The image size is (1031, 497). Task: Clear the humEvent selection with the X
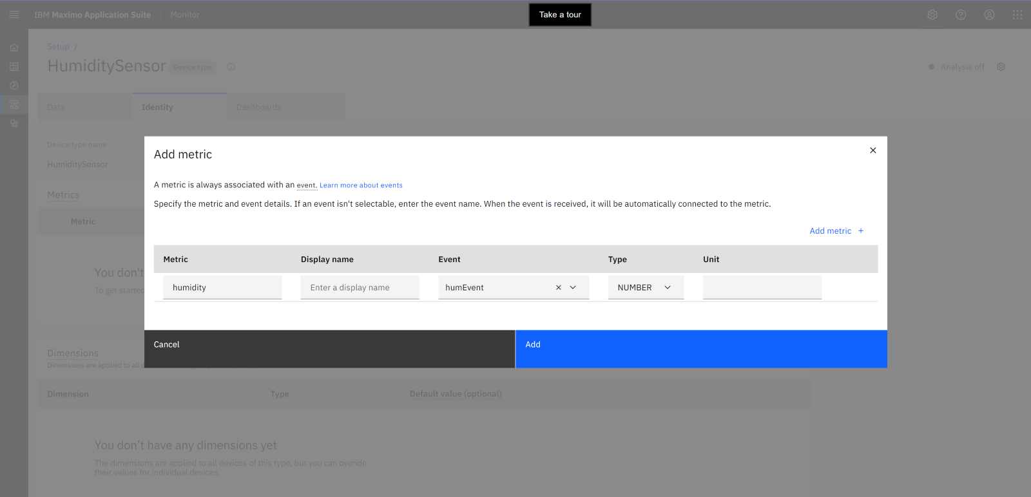pos(559,288)
